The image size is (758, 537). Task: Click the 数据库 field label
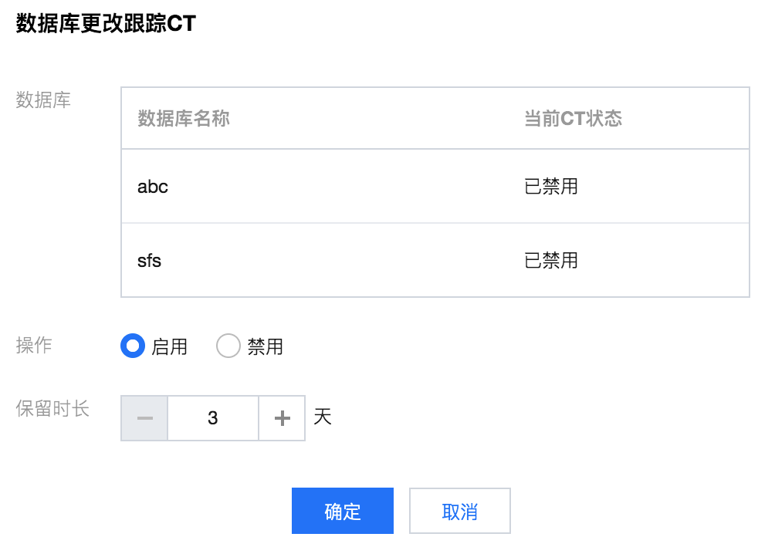[x=43, y=100]
